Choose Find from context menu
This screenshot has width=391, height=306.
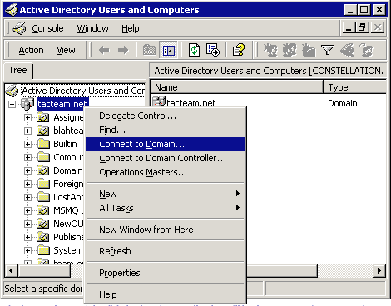point(165,130)
